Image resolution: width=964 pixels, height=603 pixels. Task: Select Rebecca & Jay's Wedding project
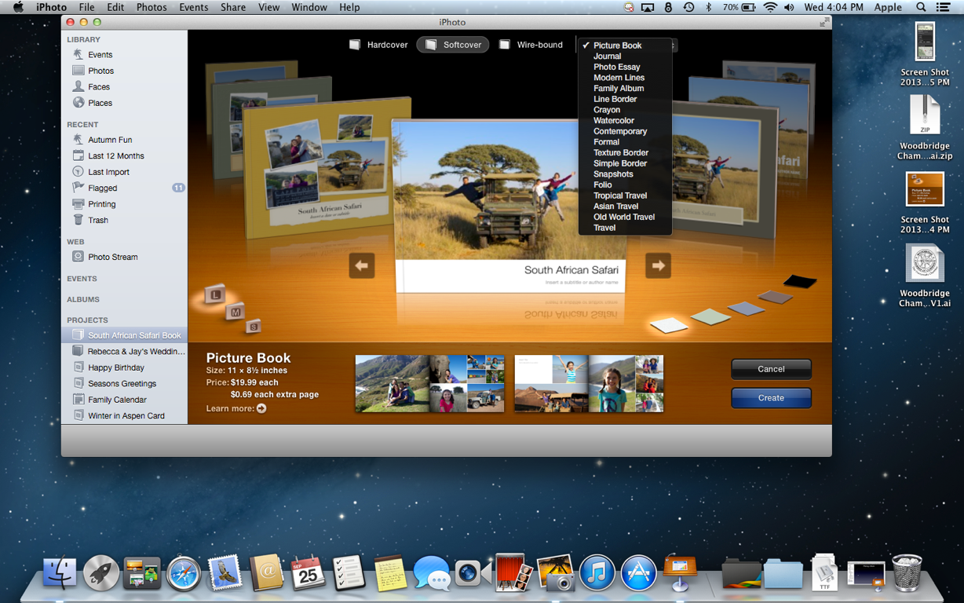coord(136,352)
